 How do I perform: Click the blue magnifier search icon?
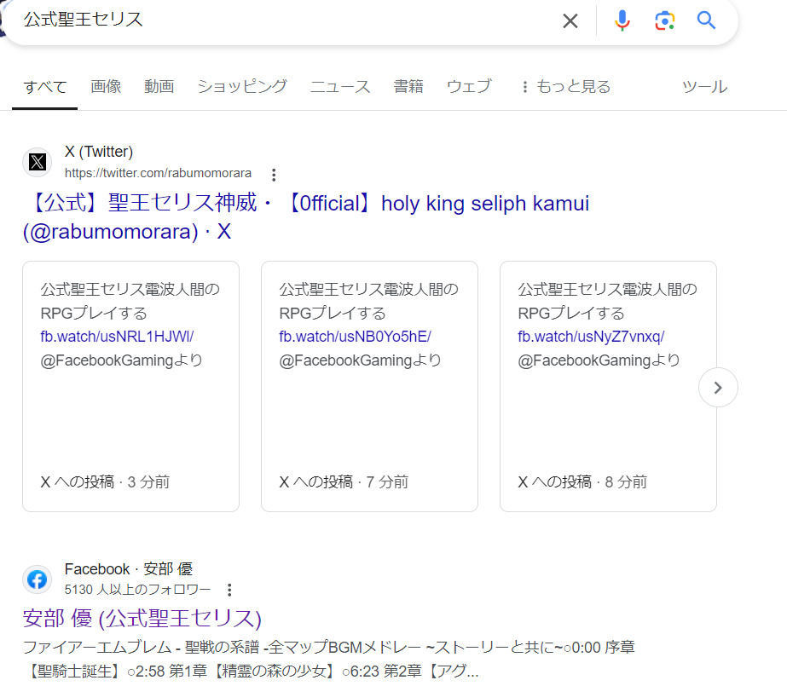click(706, 20)
